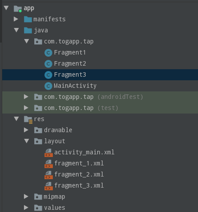Screen dimensions: 198x212
Task: Select fragment_1.xml file name
Action: pos(79,163)
